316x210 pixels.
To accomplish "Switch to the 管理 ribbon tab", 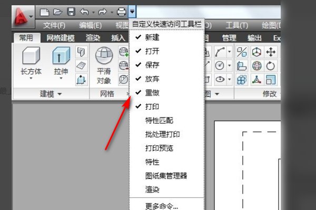I will [x=229, y=38].
